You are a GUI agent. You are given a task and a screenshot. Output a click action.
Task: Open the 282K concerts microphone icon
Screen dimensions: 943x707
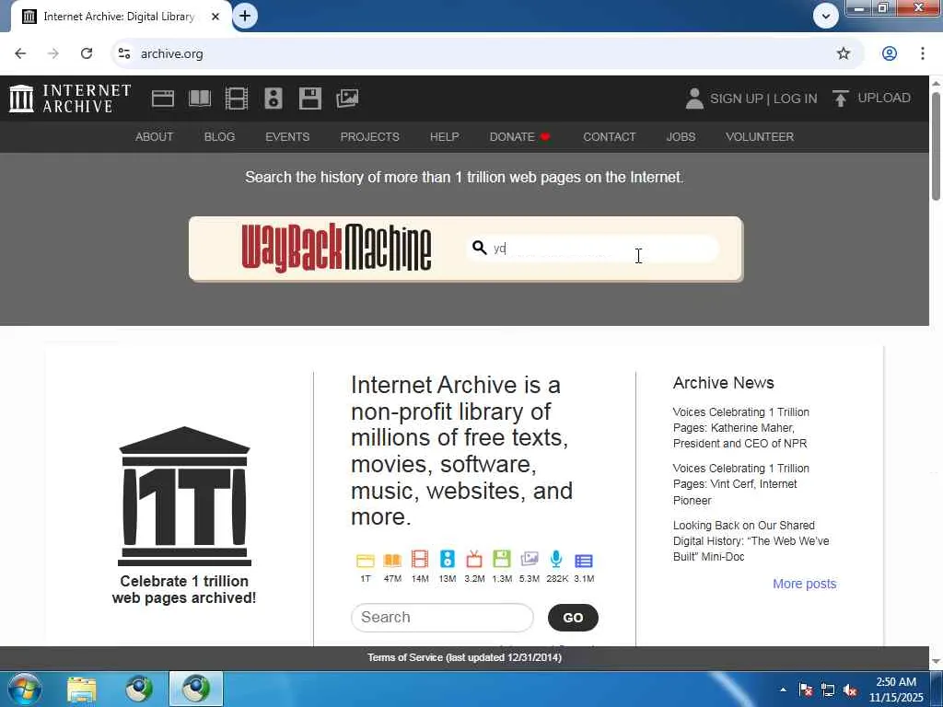tap(556, 559)
